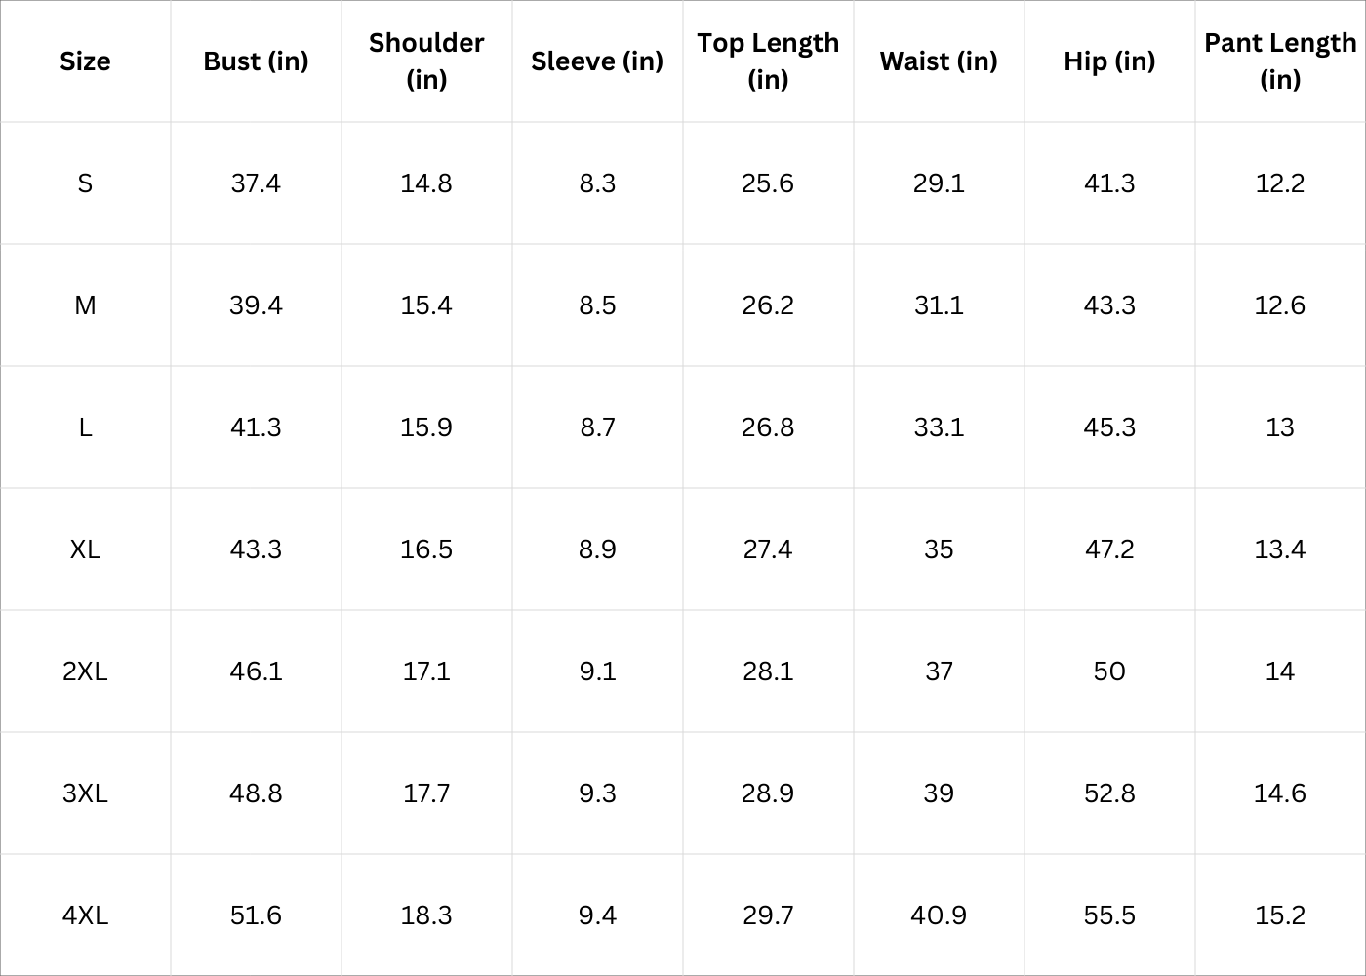1366x976 pixels.
Task: Select the Bust (in) column header
Action: pyautogui.click(x=256, y=61)
